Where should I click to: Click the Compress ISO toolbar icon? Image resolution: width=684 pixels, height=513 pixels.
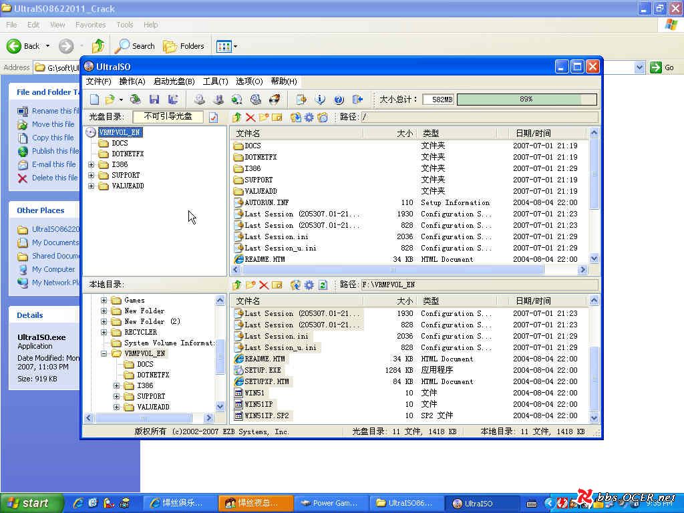(x=218, y=100)
